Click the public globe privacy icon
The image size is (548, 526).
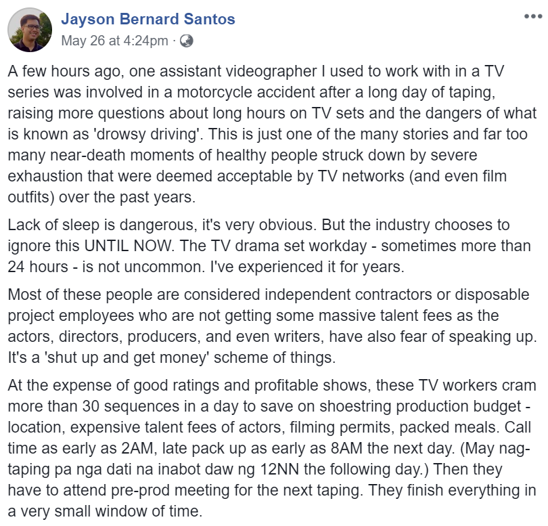point(186,41)
